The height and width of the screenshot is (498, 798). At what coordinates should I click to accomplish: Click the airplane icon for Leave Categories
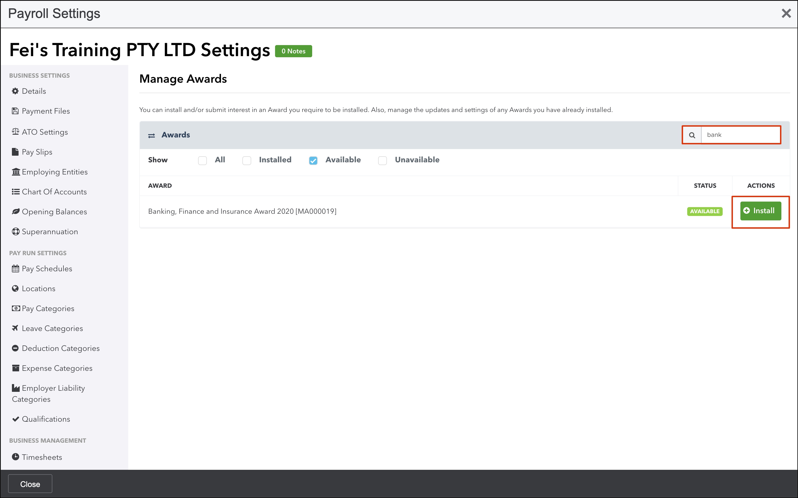15,328
